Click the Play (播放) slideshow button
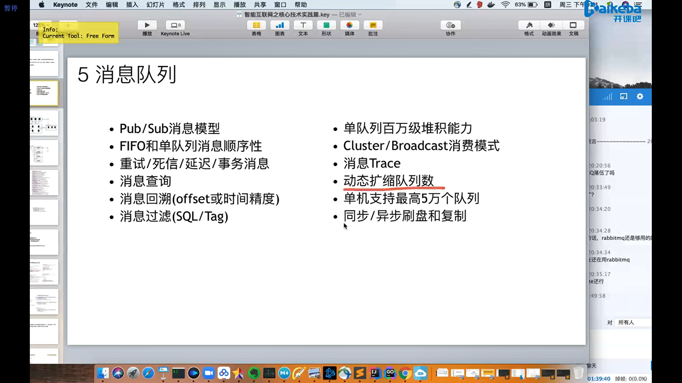 point(147,25)
